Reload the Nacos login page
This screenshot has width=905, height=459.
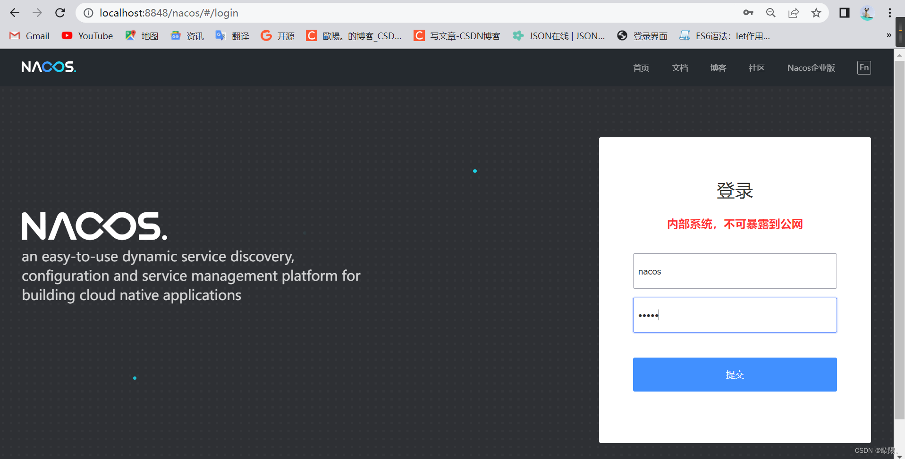tap(60, 13)
